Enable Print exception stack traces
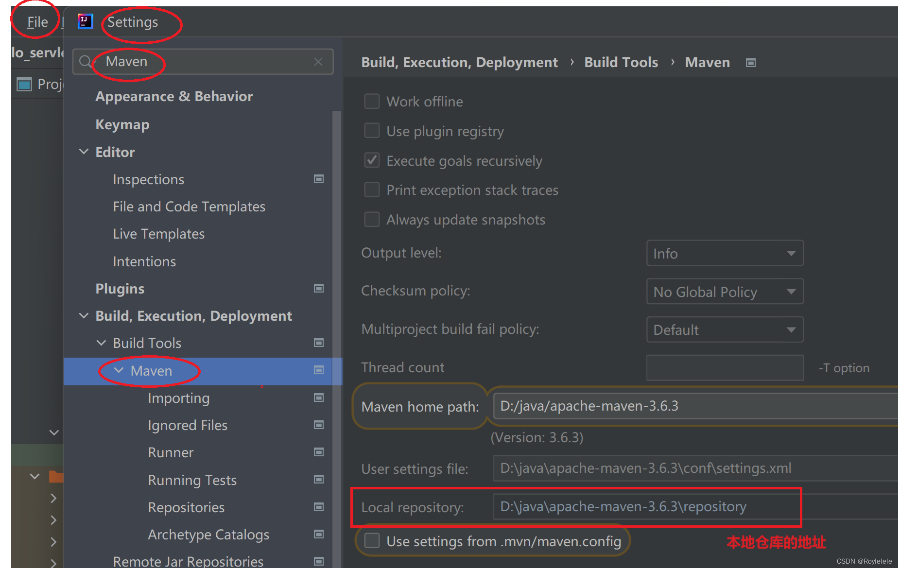This screenshot has width=900, height=570. [x=372, y=190]
